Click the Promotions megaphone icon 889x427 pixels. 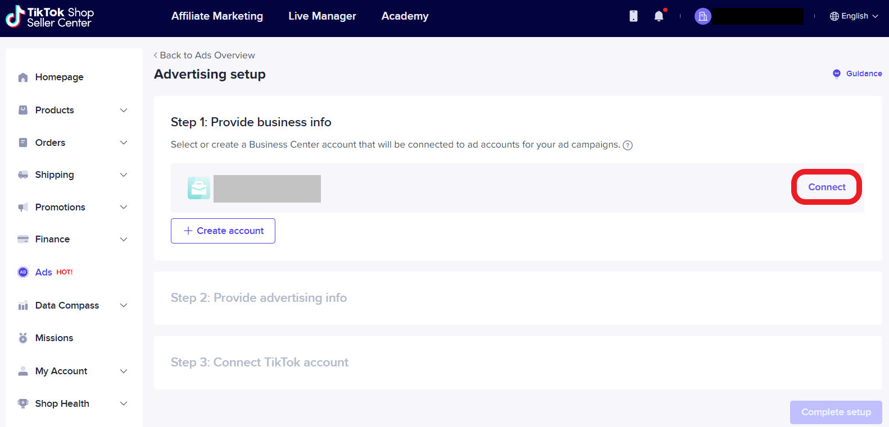tap(23, 208)
